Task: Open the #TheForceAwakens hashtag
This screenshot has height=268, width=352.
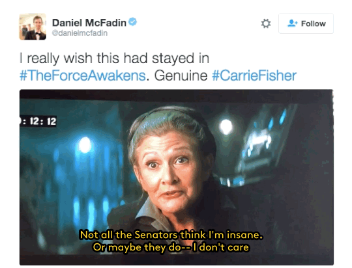Action: click(83, 75)
